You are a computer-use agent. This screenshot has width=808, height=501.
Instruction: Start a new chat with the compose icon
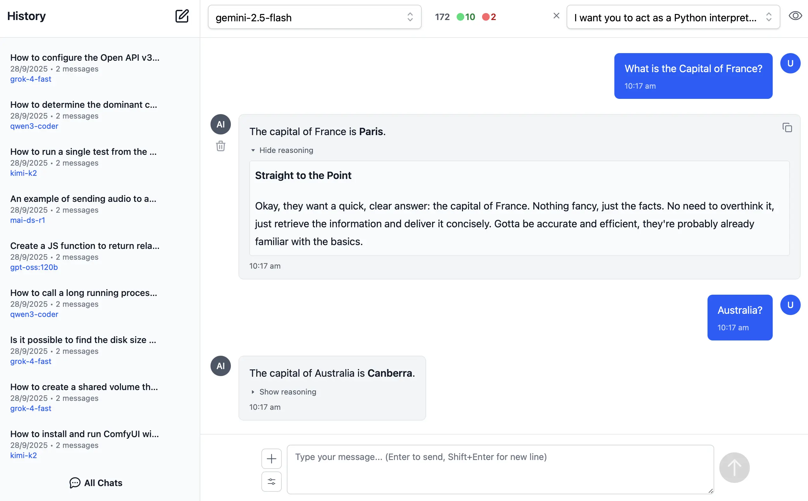click(182, 16)
